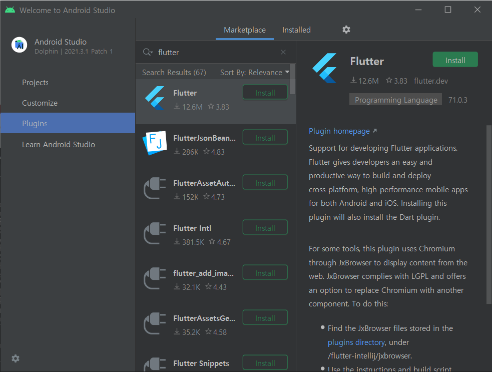
Task: Install the flutter_add_ima plugin
Action: (x=265, y=273)
